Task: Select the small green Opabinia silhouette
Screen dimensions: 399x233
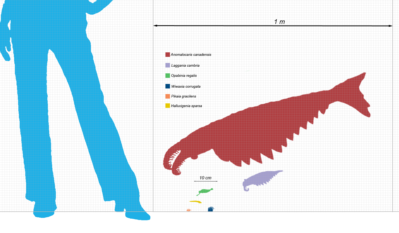Action: point(205,192)
